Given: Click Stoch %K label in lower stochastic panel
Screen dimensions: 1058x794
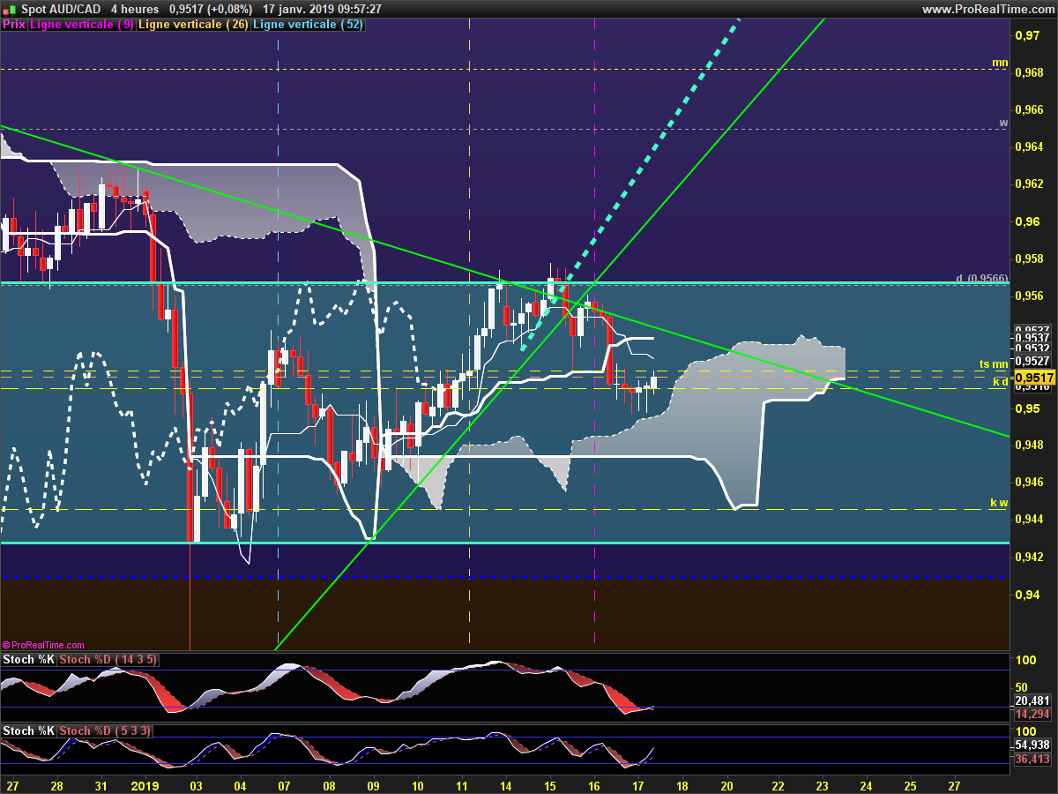Looking at the screenshot, I should coord(29,730).
